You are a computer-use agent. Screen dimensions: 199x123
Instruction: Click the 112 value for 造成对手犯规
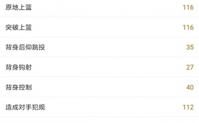[x=188, y=107]
